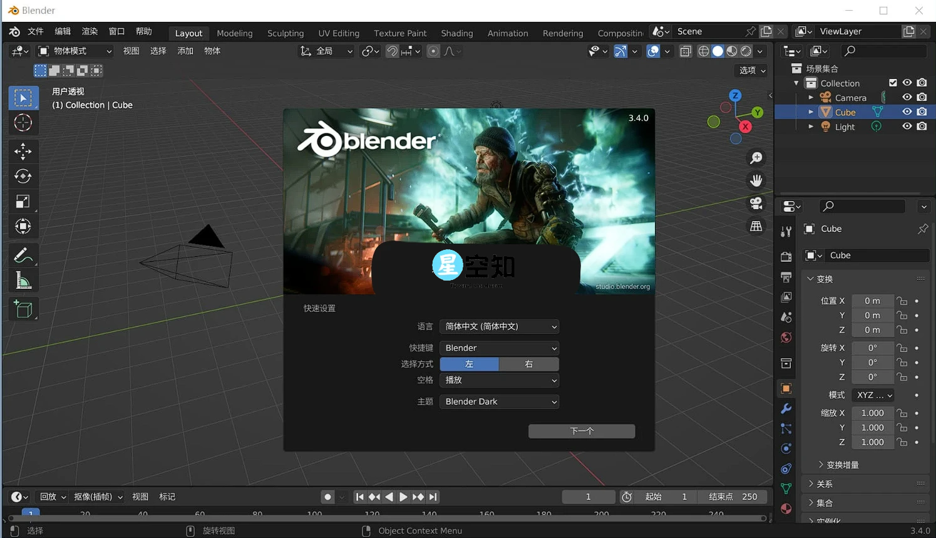Toggle camera view icon in viewport

[756, 203]
